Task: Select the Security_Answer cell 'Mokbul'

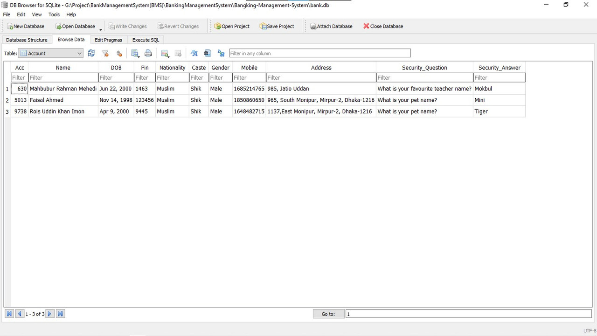Action: [x=500, y=89]
